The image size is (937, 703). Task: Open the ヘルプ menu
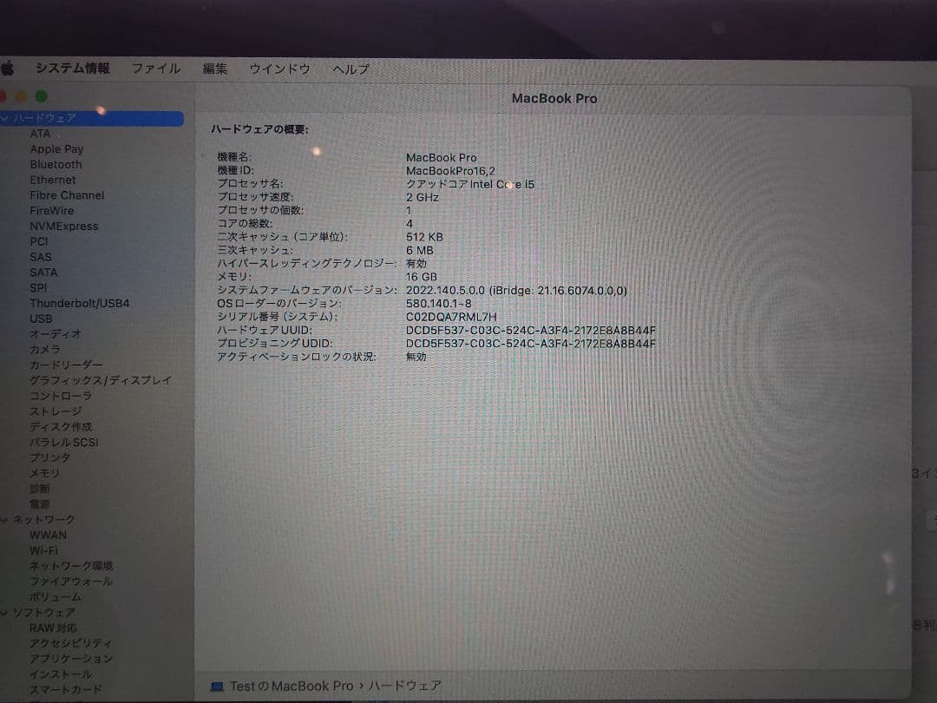pyautogui.click(x=351, y=68)
